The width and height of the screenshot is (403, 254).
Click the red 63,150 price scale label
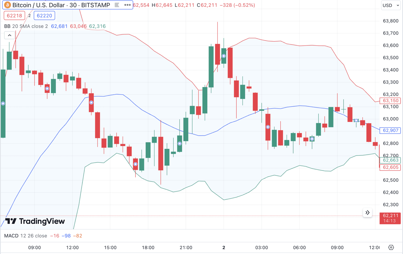(390, 101)
